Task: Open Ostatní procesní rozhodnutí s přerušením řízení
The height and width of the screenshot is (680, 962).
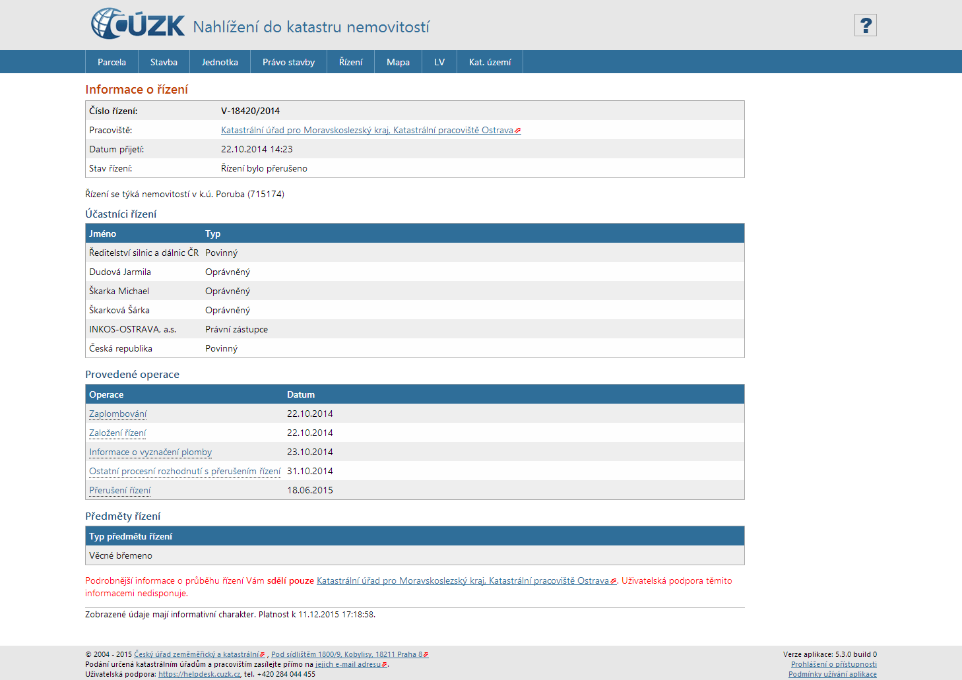Action: click(x=185, y=472)
